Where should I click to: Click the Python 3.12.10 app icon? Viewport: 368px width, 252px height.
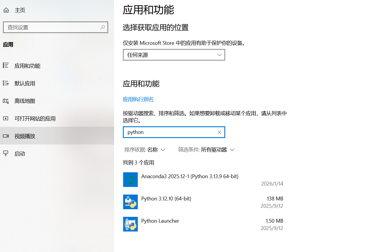pyautogui.click(x=130, y=202)
